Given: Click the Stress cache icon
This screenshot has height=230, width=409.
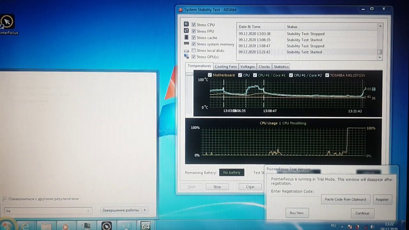Looking at the screenshot, I should [x=186, y=37].
